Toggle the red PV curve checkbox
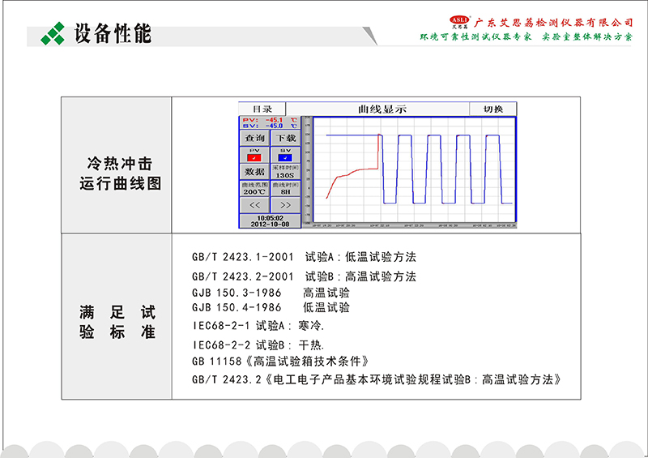 pos(254,157)
